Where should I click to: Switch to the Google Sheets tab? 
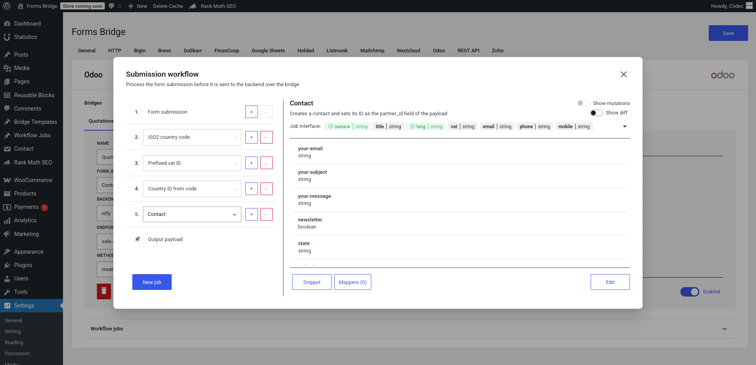point(268,51)
